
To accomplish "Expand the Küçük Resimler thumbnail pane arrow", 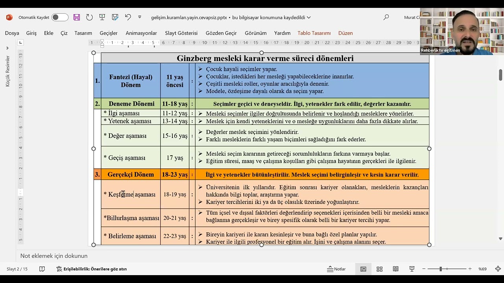I will (x=7, y=48).
